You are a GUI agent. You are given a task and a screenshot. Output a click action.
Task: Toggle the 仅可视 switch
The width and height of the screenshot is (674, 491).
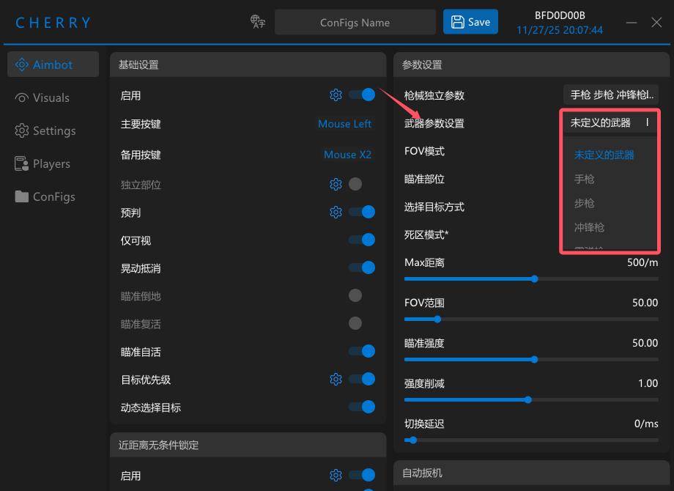pos(362,240)
